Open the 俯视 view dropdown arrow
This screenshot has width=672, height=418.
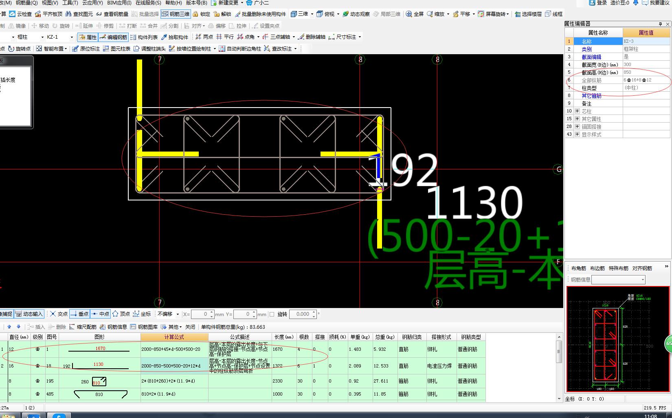(x=338, y=14)
